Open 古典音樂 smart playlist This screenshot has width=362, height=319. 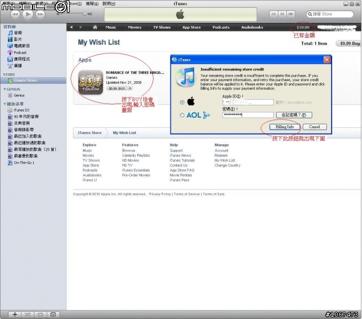19,123
